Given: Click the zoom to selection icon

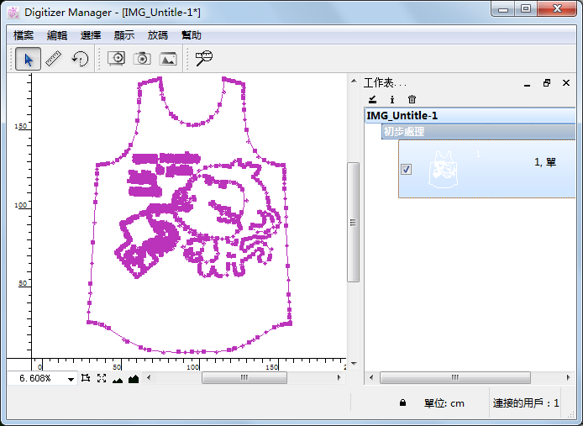Looking at the screenshot, I should [86, 378].
